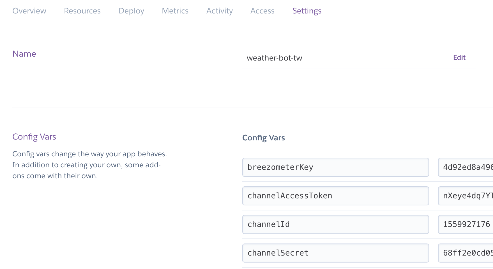Click the weather-bot-tw app name field
This screenshot has width=493, height=269.
(274, 58)
